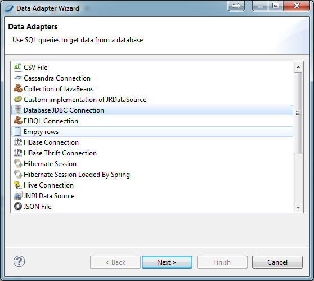Click the Hibernate Session Loaded By Spring icon
Viewport: 314px width, 281px height.
coord(18,174)
